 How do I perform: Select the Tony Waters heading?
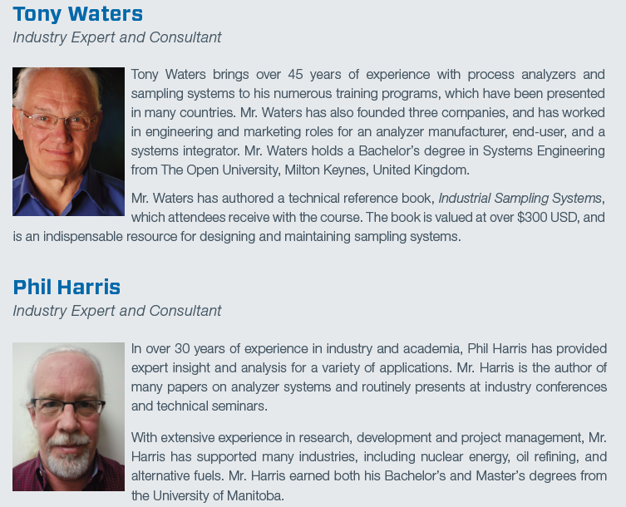click(78, 14)
